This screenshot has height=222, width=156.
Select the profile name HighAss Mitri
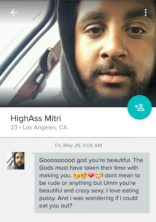pyautogui.click(x=36, y=119)
